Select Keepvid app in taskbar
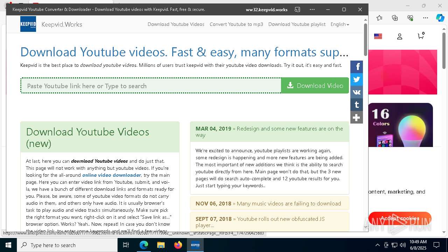448x252 pixels. pos(195,245)
